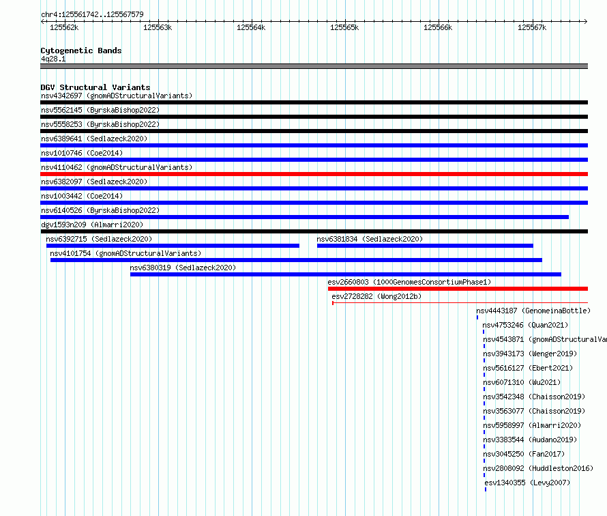Screen dimensions: 607x516
Task: Open nsv4443187 GenomeinaBottle variant
Action: [x=533, y=311]
